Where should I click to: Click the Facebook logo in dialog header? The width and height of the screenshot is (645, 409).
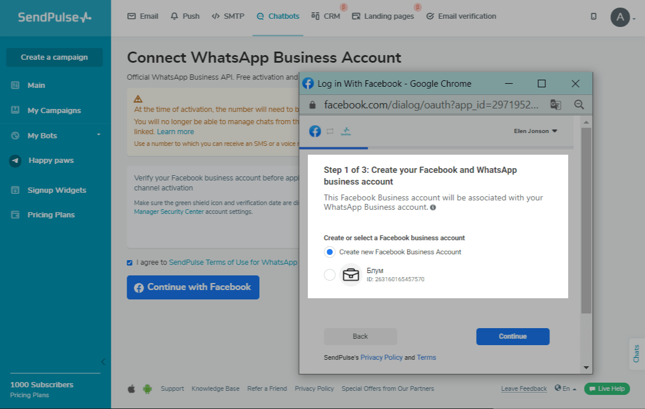pos(315,131)
